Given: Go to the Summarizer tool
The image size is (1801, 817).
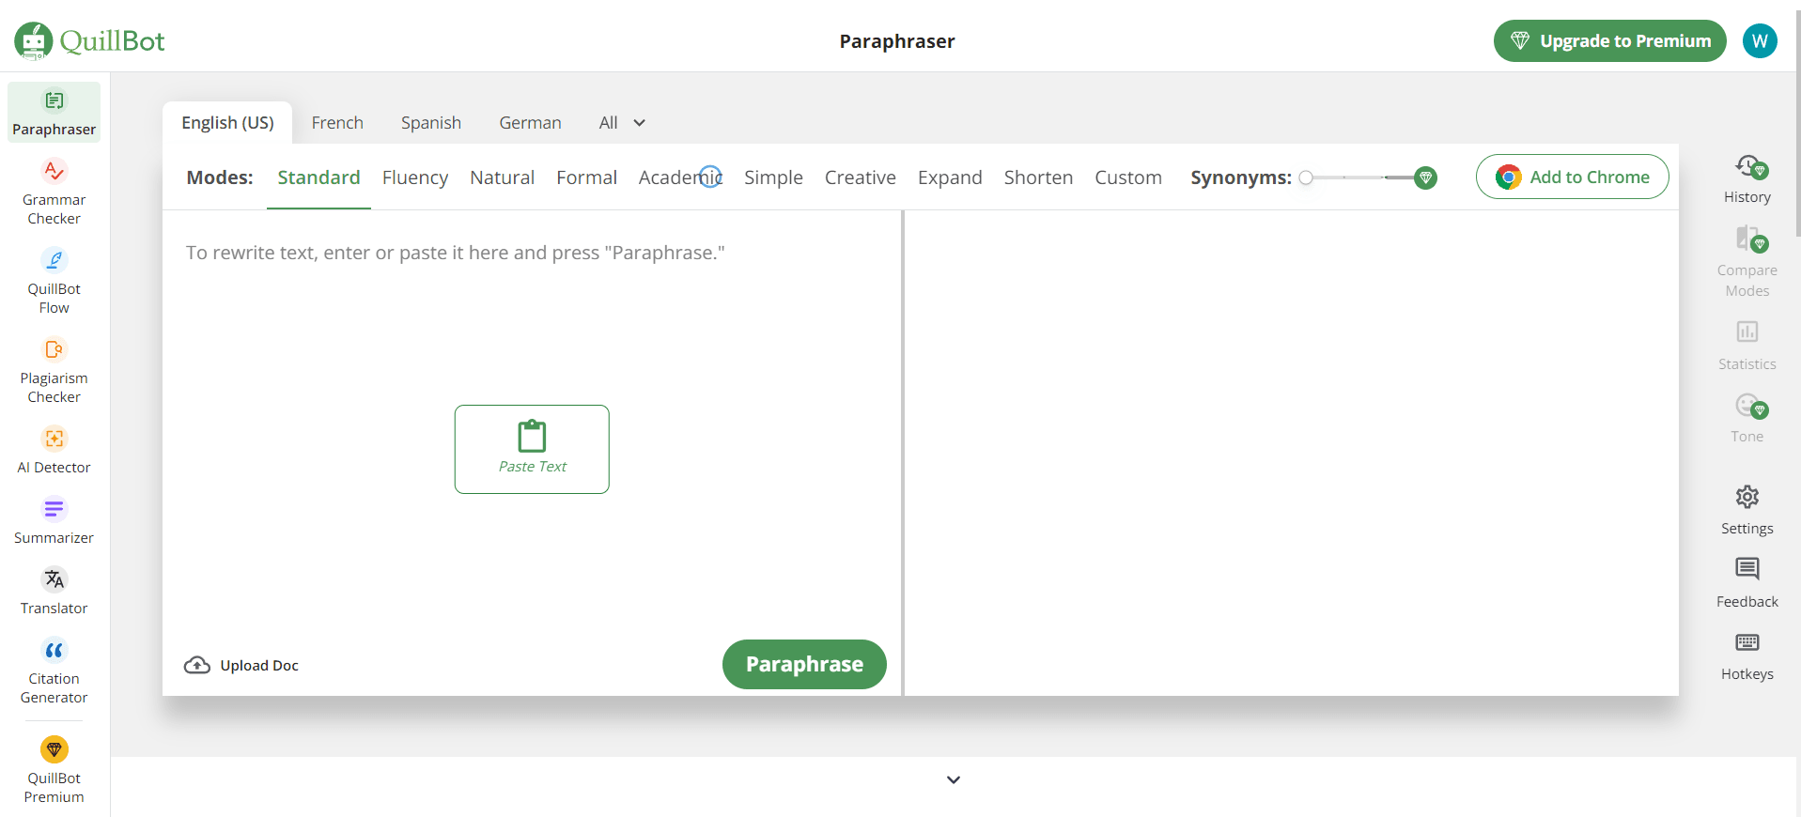Looking at the screenshot, I should click(x=54, y=520).
